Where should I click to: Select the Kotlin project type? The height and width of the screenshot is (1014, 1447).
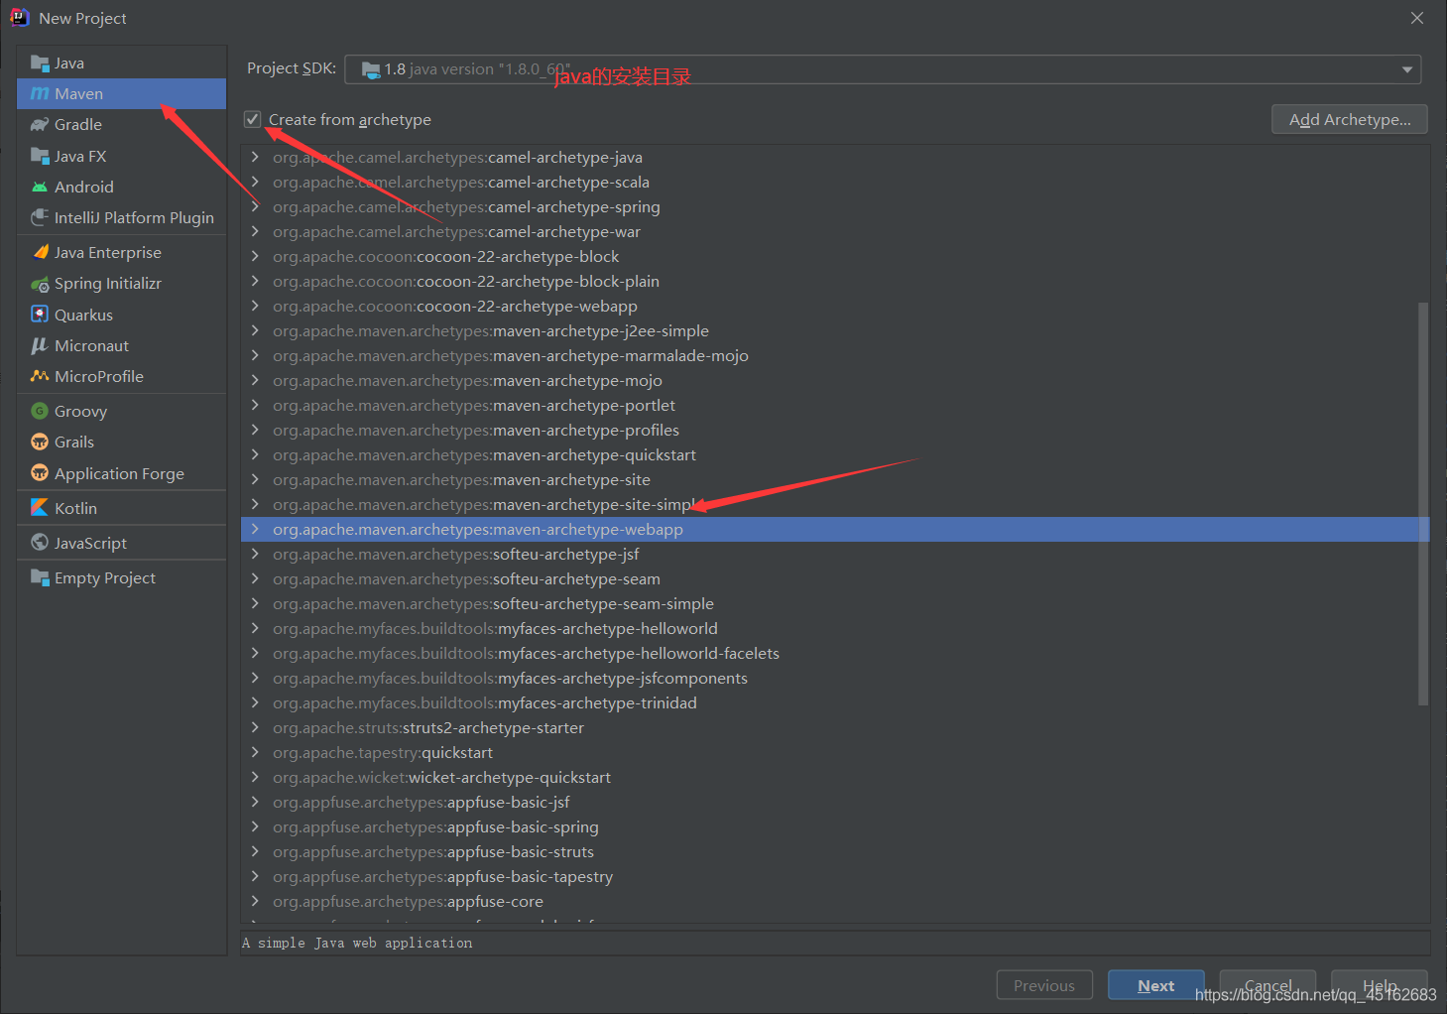(x=122, y=508)
